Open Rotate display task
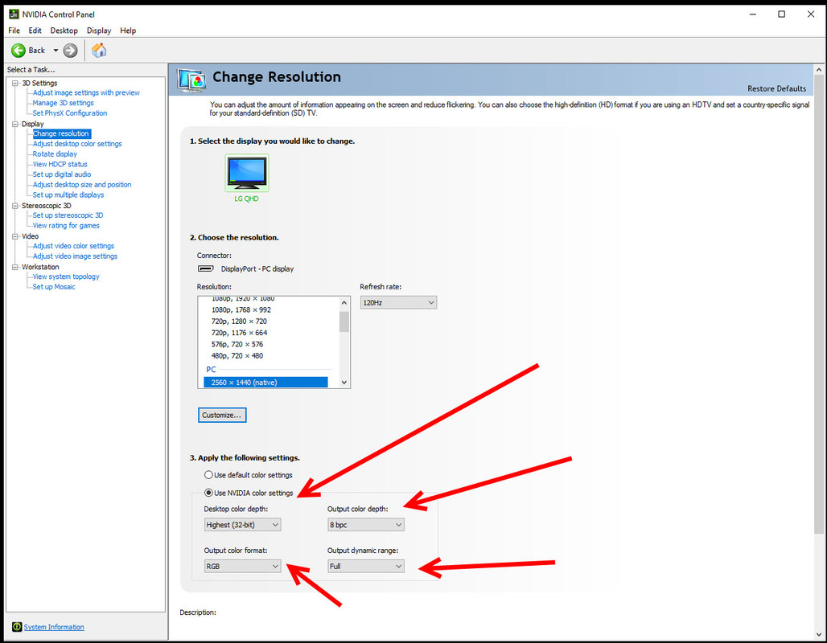 point(55,154)
